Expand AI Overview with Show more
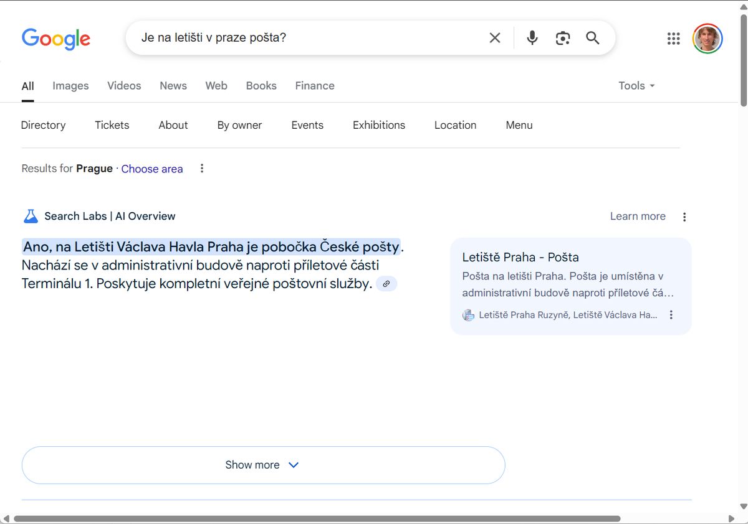Image resolution: width=748 pixels, height=524 pixels. [x=263, y=465]
